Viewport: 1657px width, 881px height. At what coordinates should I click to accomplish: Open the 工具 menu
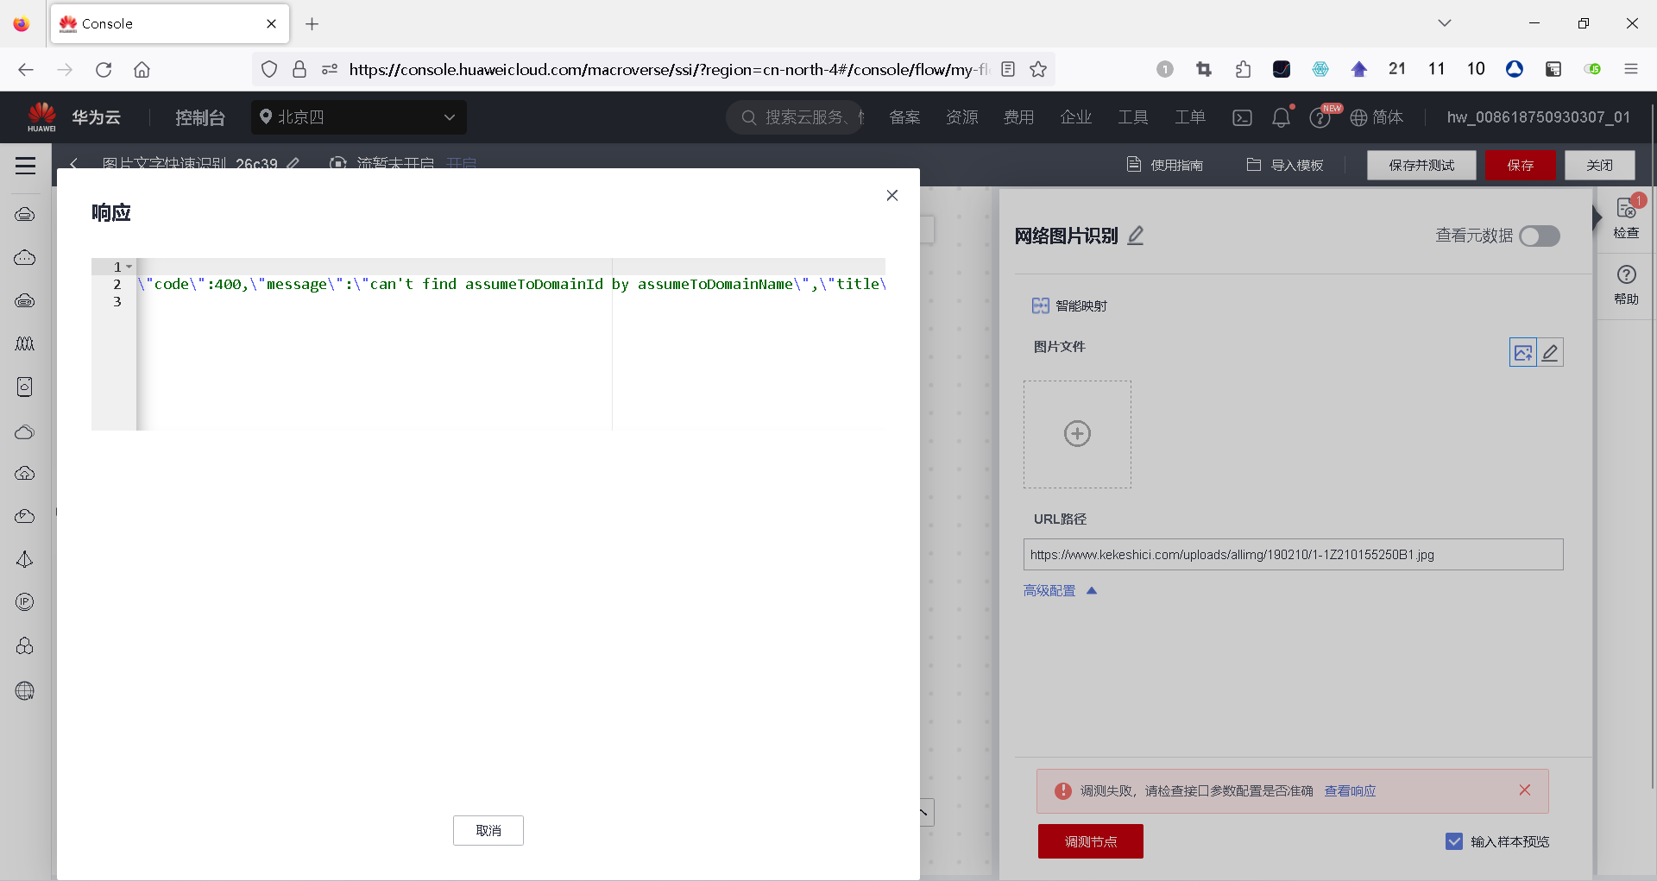pos(1132,117)
